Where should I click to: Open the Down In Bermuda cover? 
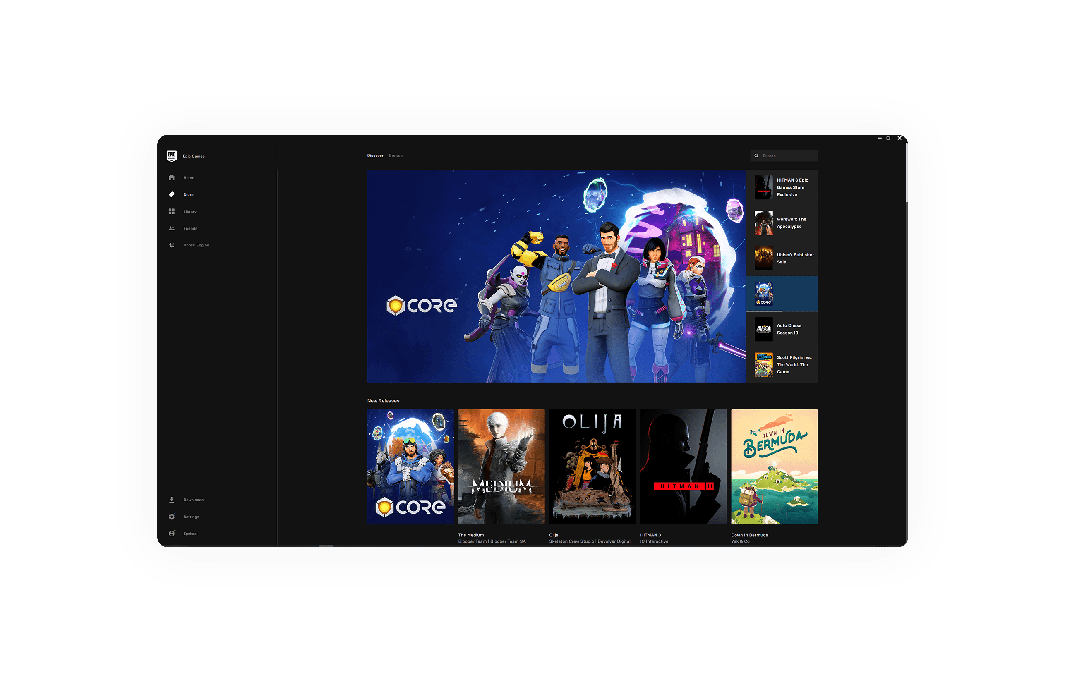(x=774, y=467)
